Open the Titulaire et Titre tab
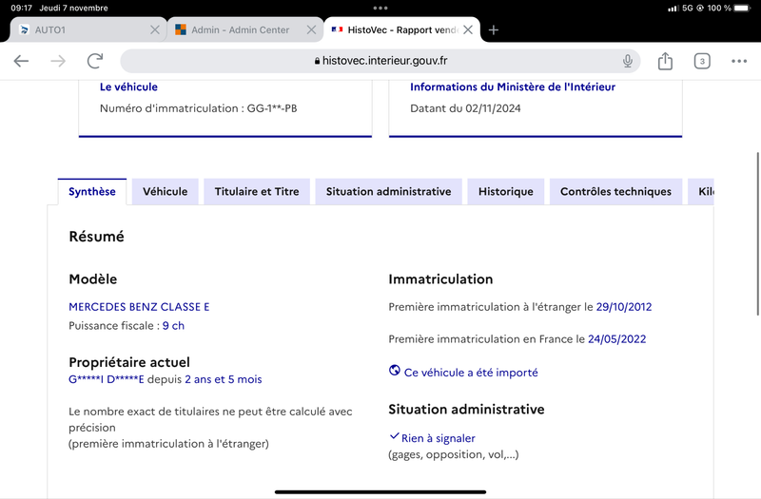 [x=257, y=192]
